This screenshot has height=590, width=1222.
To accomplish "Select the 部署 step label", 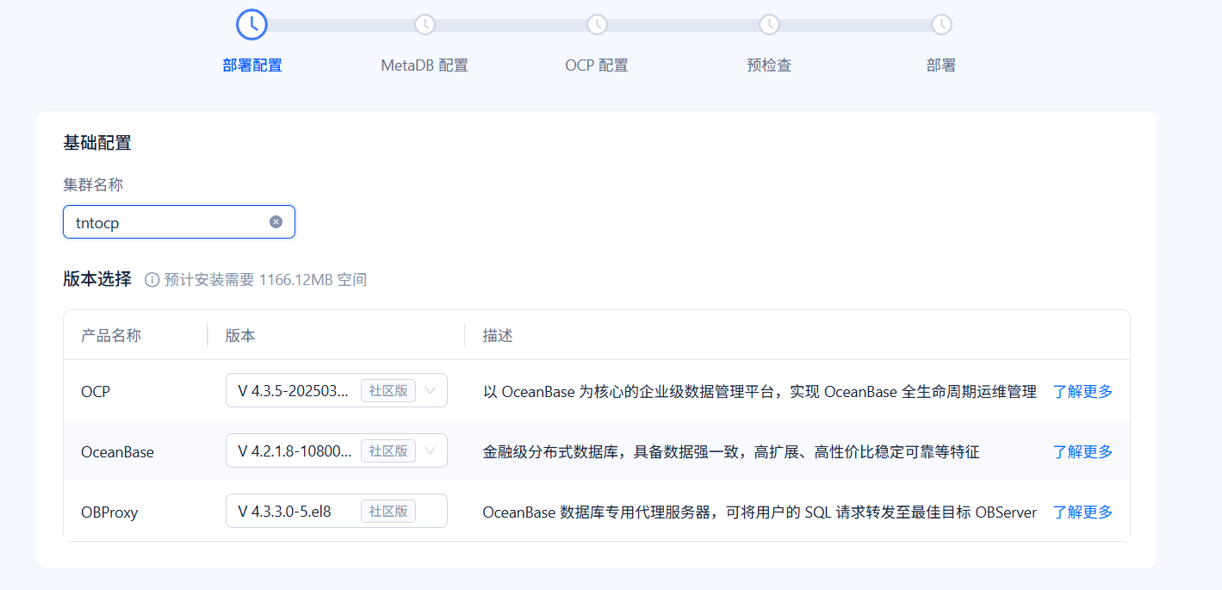I will pyautogui.click(x=941, y=65).
